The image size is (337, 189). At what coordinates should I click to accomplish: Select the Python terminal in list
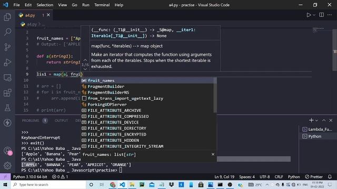pos(318,136)
